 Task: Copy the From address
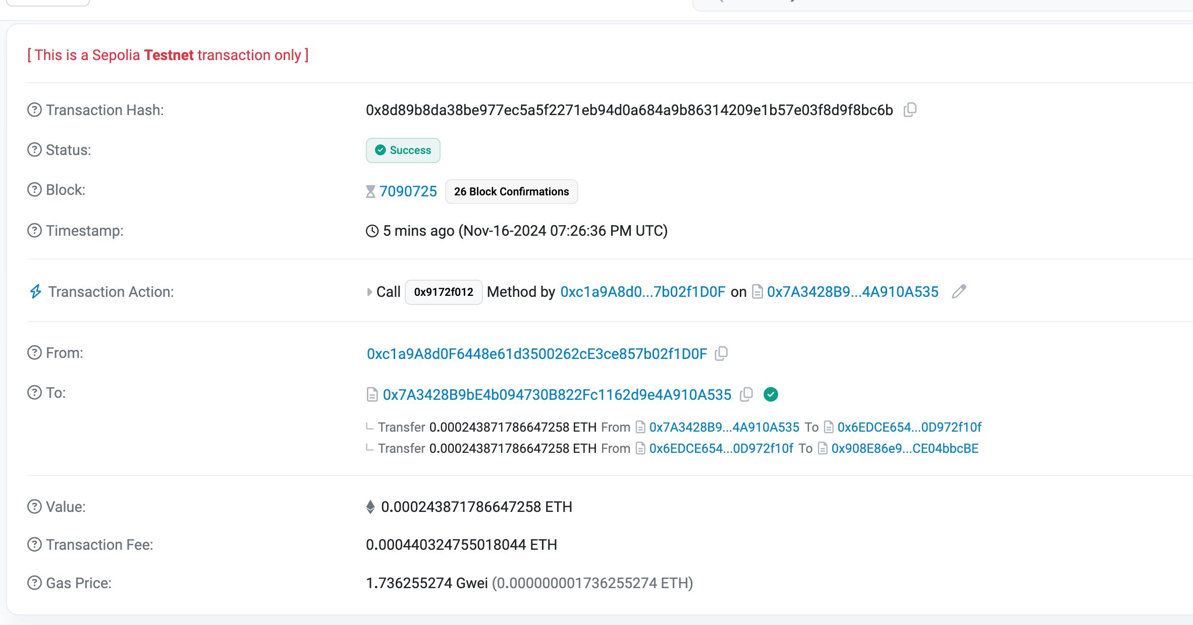point(721,353)
